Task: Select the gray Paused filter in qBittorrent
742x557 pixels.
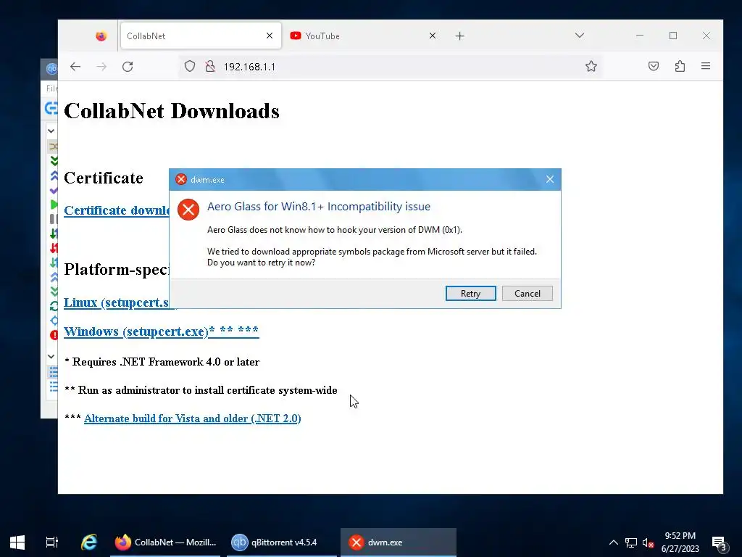Action: click(x=54, y=219)
